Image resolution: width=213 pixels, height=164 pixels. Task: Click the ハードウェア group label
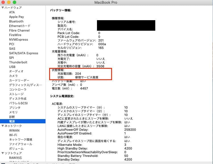[x=13, y=8]
